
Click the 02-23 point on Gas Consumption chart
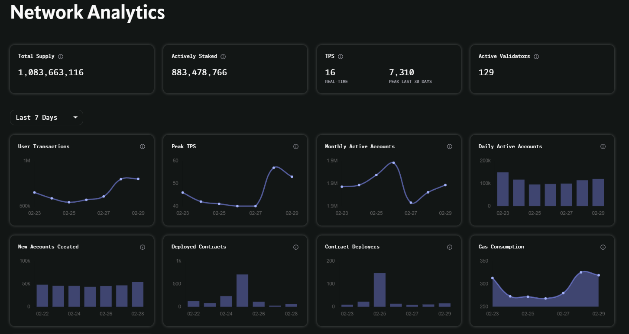[493, 278]
